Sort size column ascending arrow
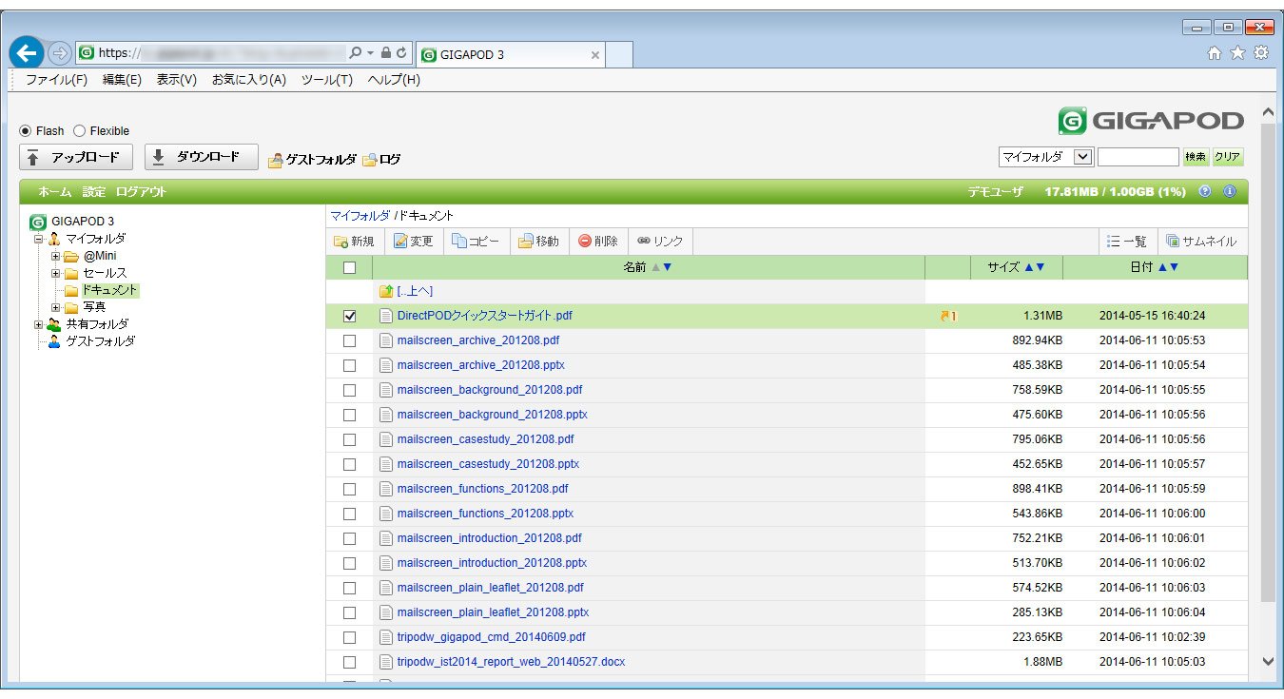Screen dimensions: 1284x699 click(1029, 268)
